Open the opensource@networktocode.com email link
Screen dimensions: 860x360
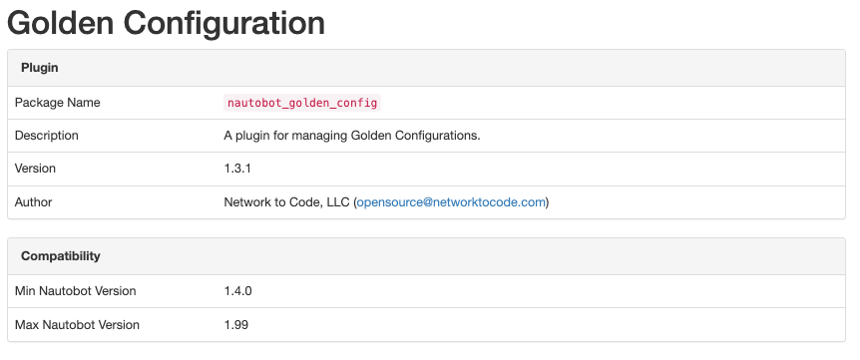click(x=451, y=202)
